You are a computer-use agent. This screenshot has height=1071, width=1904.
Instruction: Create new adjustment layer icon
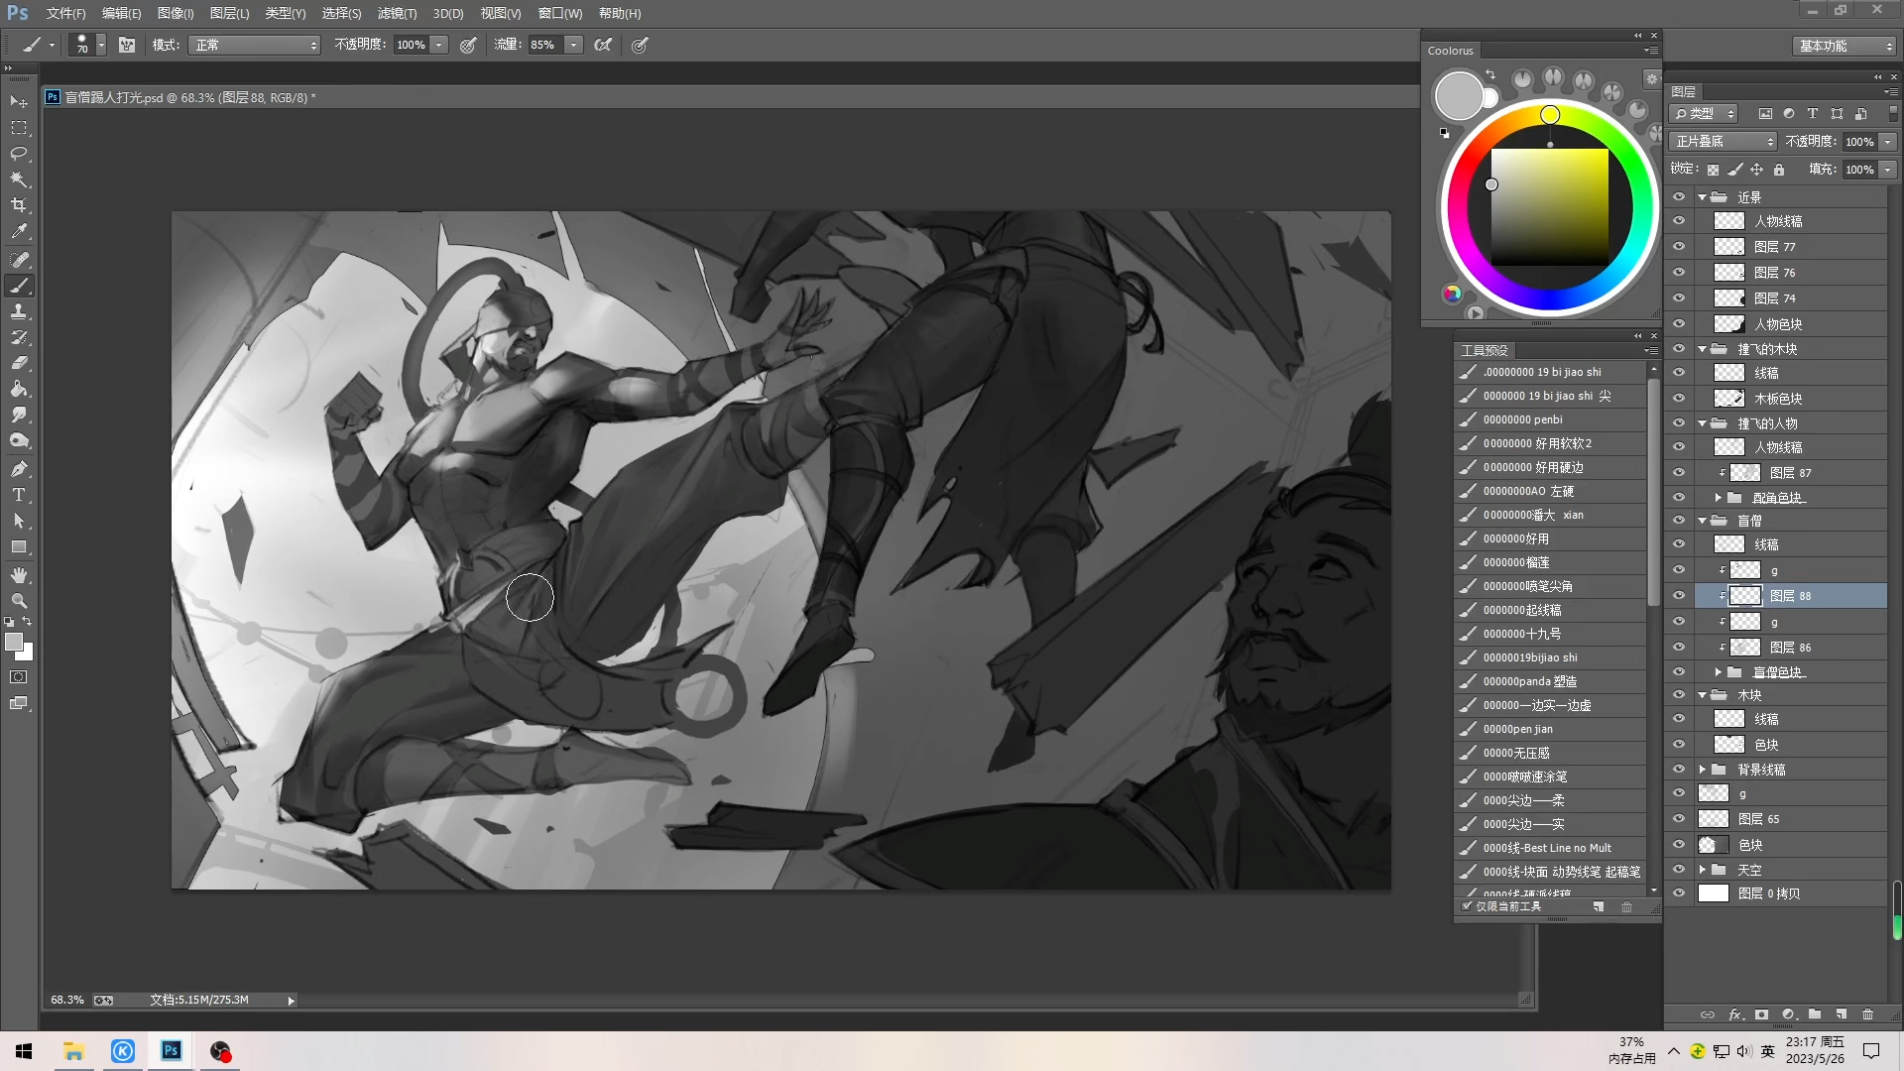click(1788, 1014)
